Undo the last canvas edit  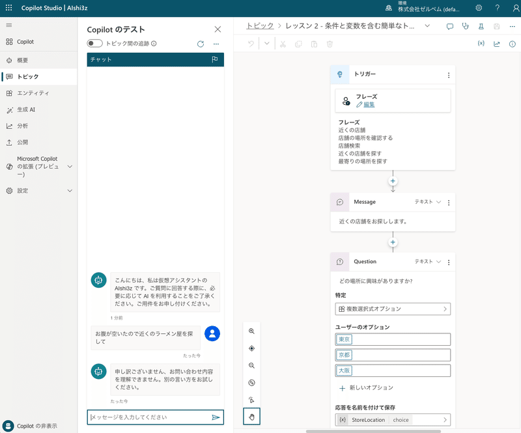coord(251,44)
